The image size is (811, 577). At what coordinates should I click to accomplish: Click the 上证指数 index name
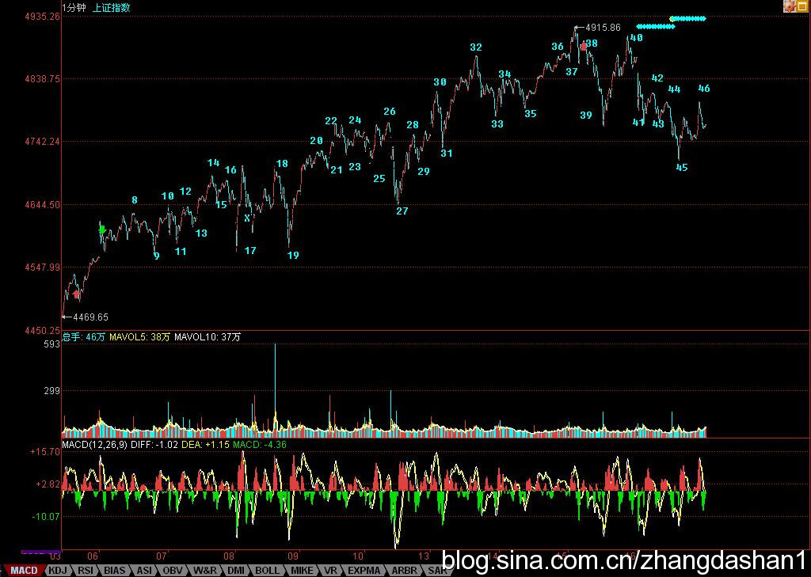(x=112, y=8)
